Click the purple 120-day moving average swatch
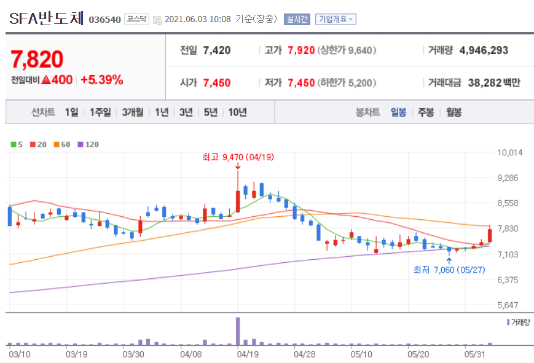The width and height of the screenshot is (534, 363). click(x=80, y=144)
